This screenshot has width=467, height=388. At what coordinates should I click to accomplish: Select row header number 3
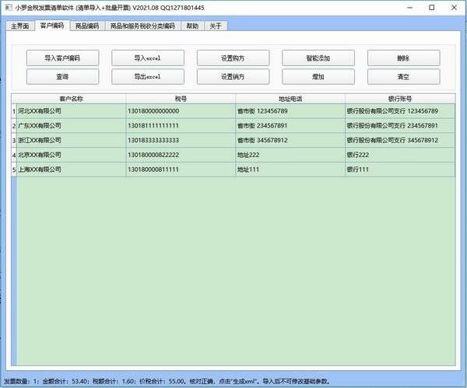pos(13,140)
